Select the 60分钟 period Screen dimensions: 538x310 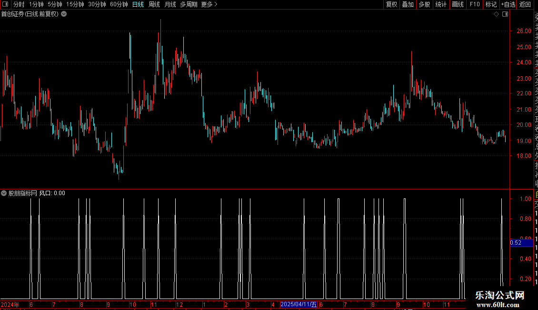119,4
